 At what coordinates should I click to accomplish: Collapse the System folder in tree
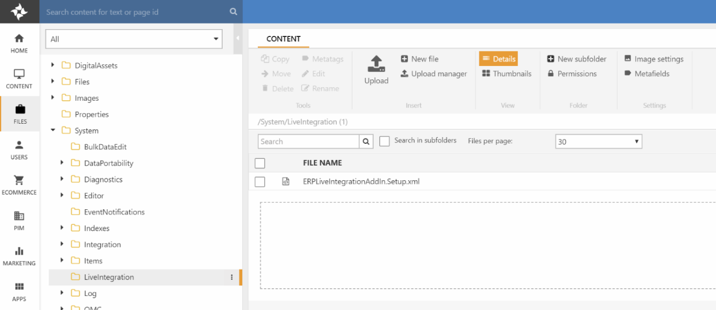click(x=53, y=130)
